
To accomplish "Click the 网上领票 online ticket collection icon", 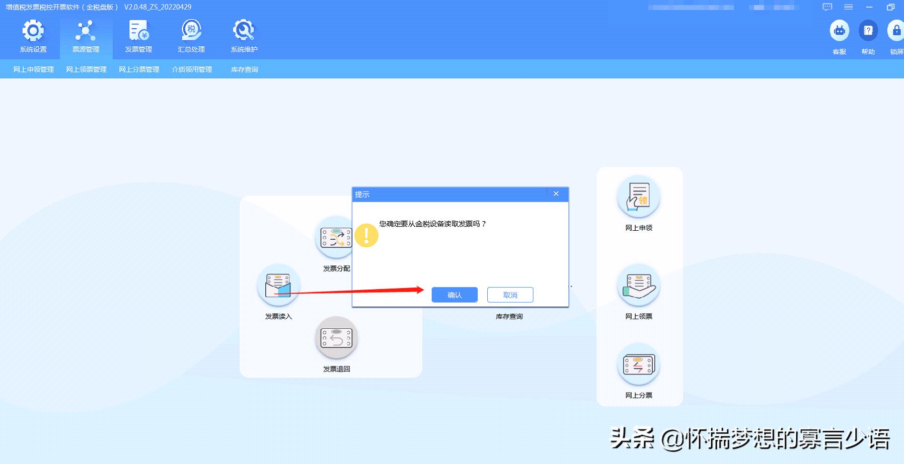I will [x=638, y=286].
